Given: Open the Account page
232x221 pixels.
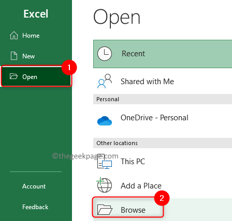Looking at the screenshot, I should [34, 186].
